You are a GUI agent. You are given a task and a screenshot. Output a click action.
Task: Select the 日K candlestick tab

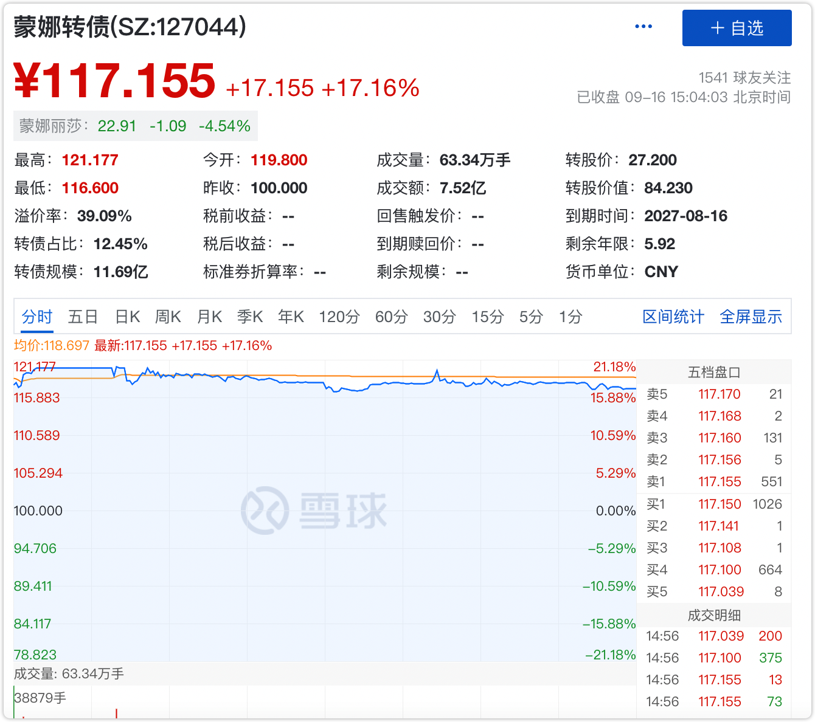pyautogui.click(x=127, y=317)
